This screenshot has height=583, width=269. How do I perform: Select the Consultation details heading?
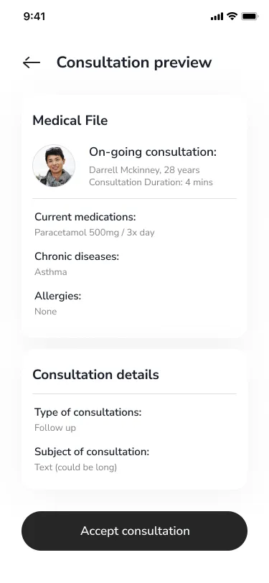[96, 374]
